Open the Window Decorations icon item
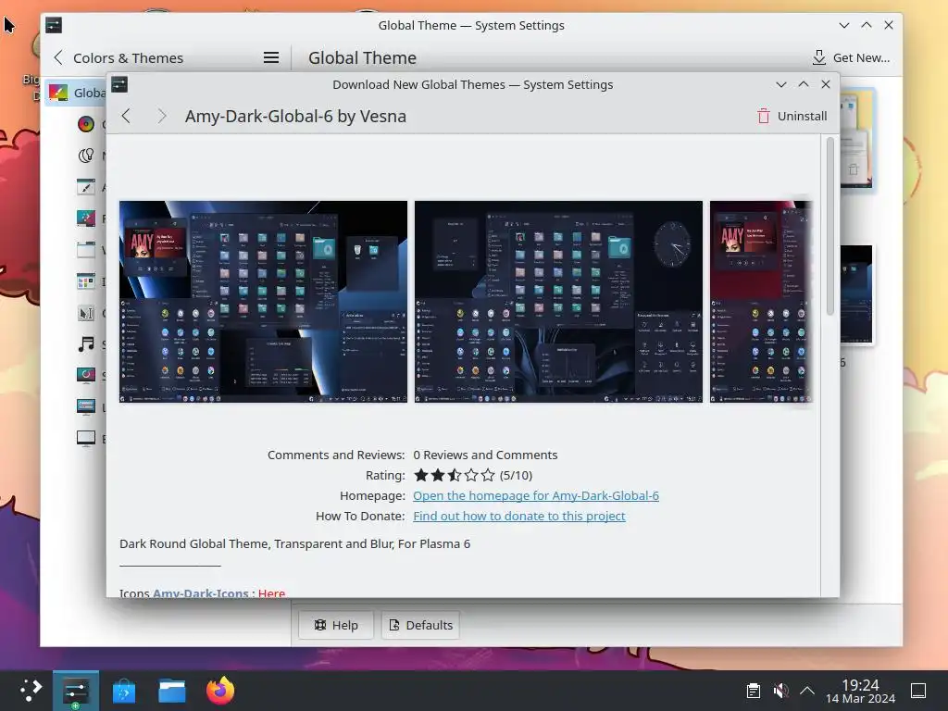The image size is (948, 711). pos(86,250)
